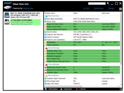Select the Volatile Memory Backup Device row
Image resolution: width=124 pixels, height=93 pixels.
coord(82,61)
